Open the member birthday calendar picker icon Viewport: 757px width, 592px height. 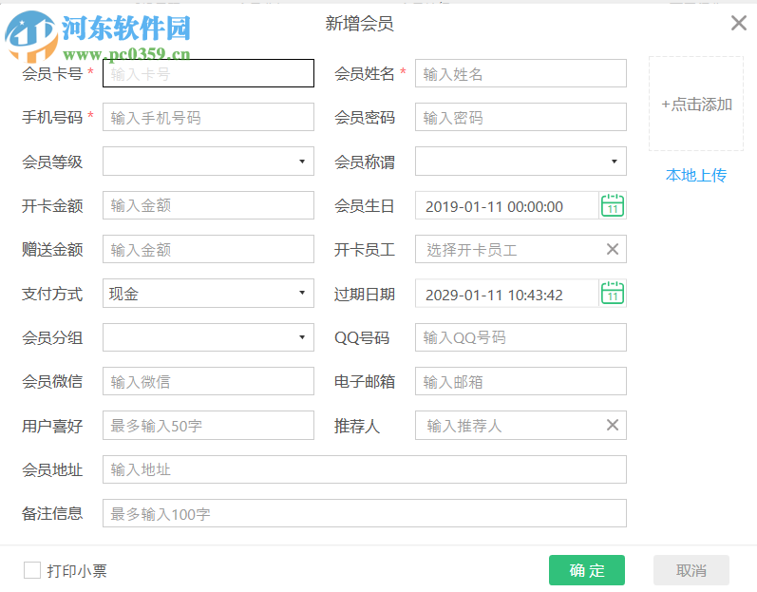click(613, 205)
